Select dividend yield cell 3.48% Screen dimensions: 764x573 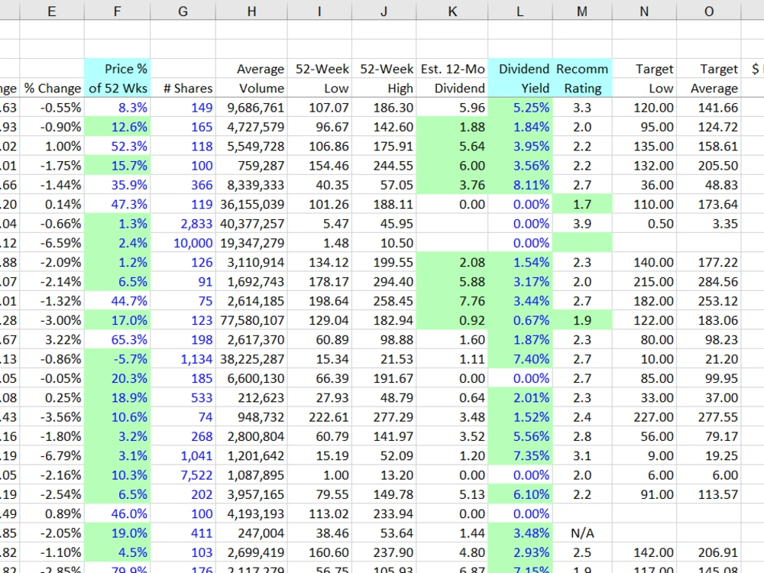coord(520,533)
